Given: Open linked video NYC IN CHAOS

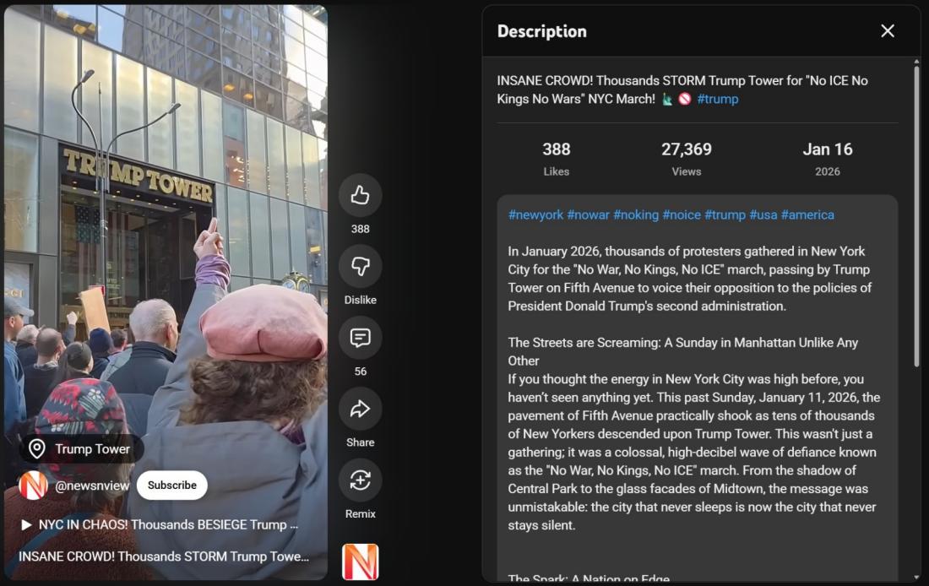Looking at the screenshot, I should [159, 524].
